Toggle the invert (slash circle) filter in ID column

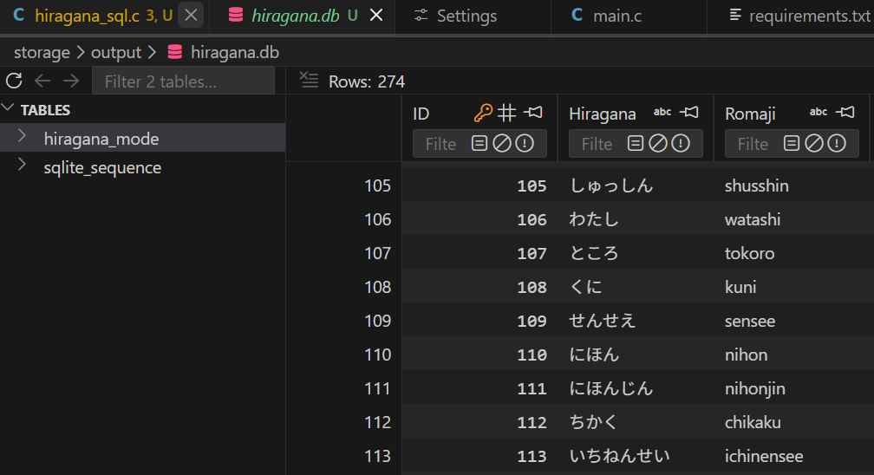tap(502, 144)
